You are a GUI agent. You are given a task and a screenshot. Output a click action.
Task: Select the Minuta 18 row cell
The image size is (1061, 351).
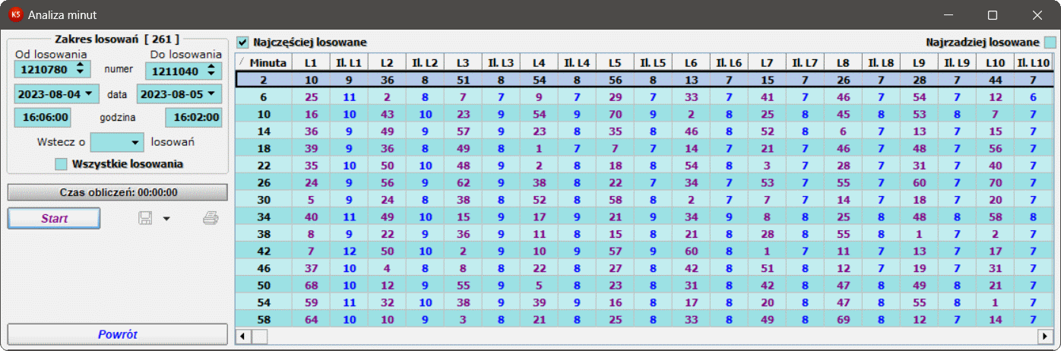[x=263, y=148]
